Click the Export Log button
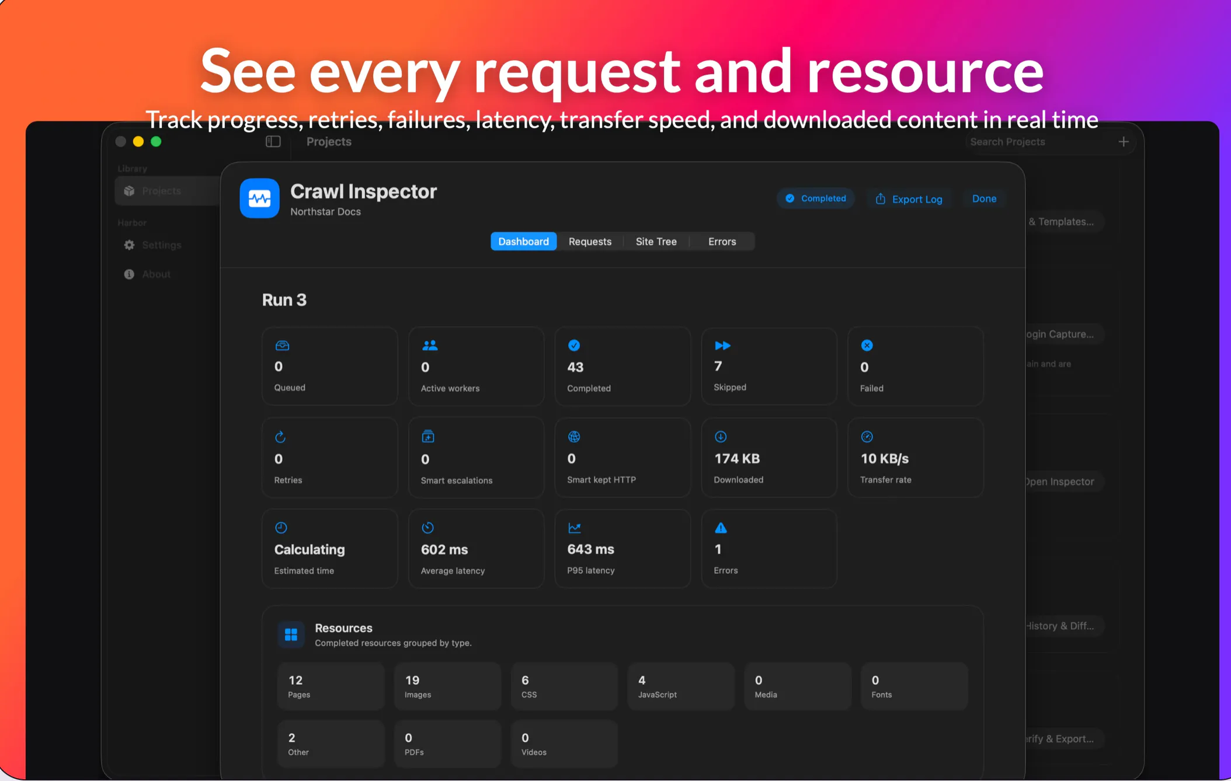The image size is (1231, 781). coord(909,199)
